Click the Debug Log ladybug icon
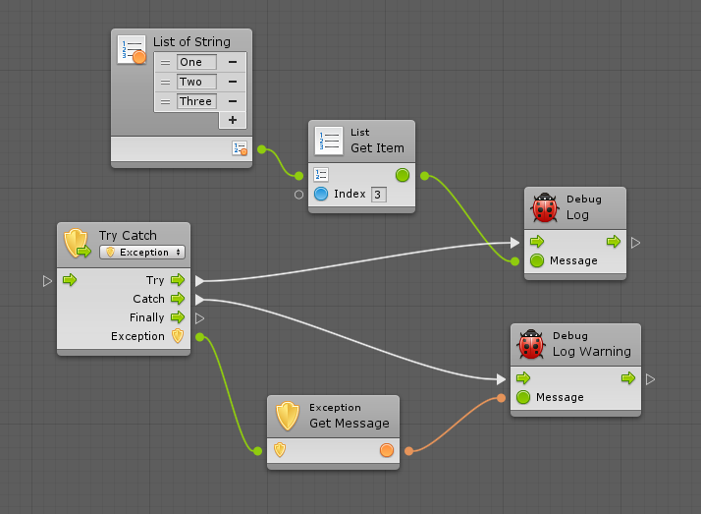Image resolution: width=701 pixels, height=514 pixels. point(545,207)
